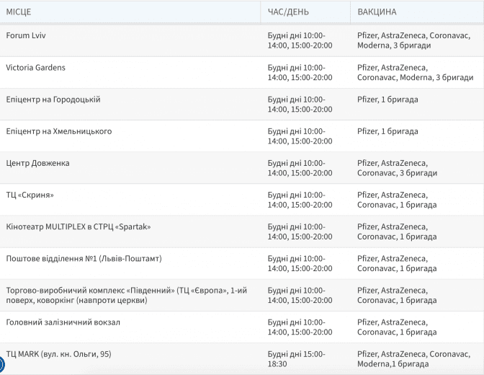The image size is (484, 375).
Task: Click Епіцентр на Городоцькій location
Action: coord(53,100)
